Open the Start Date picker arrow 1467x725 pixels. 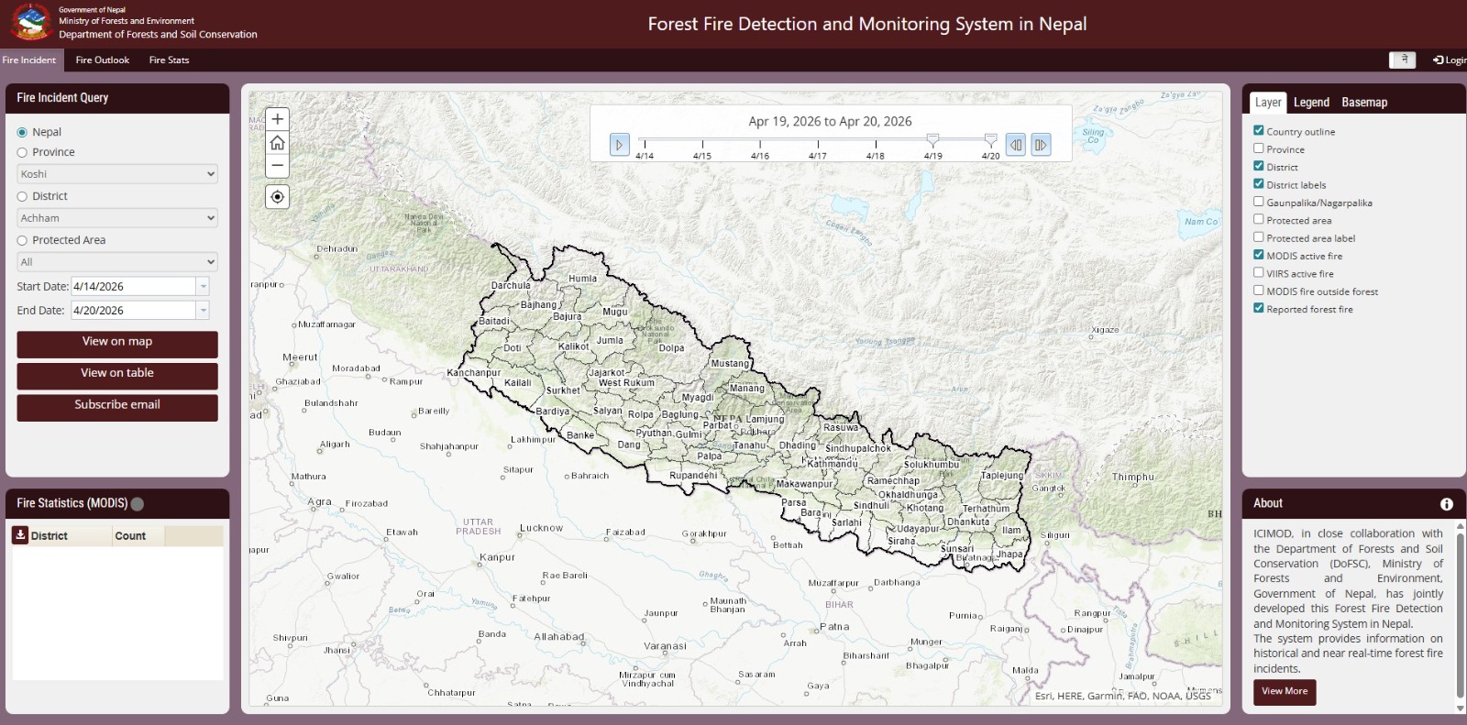pos(203,287)
